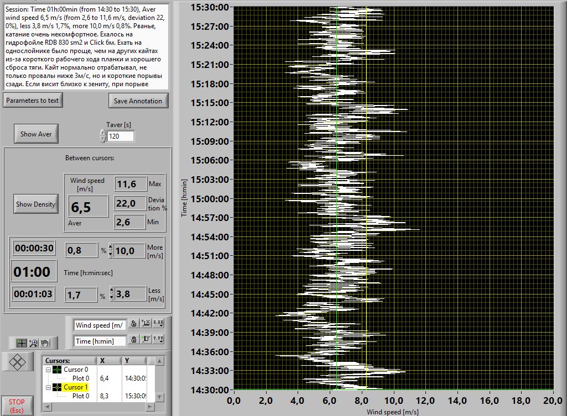Click cursor list scroll-up arrow

[x=159, y=361]
